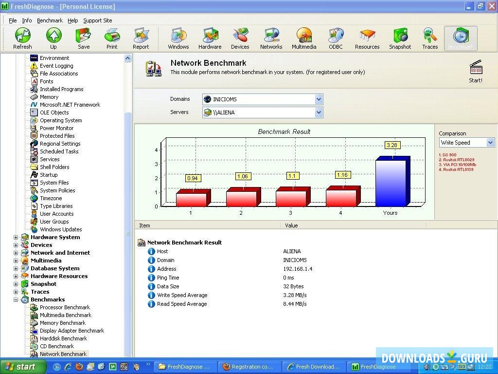
Task: Open the Servers dropdown showing \\ALIENA
Action: [319, 112]
